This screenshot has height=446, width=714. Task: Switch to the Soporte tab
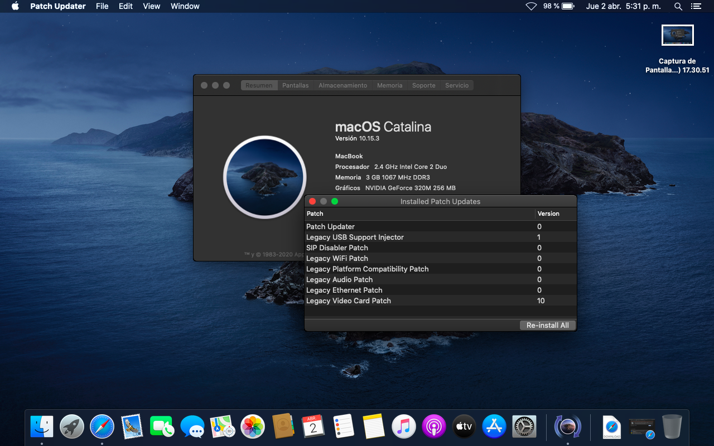pyautogui.click(x=424, y=85)
